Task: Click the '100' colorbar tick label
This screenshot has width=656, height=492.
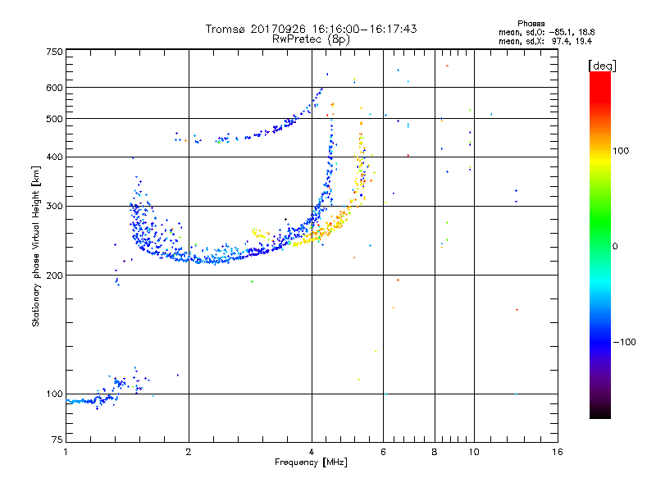Action: [621, 151]
